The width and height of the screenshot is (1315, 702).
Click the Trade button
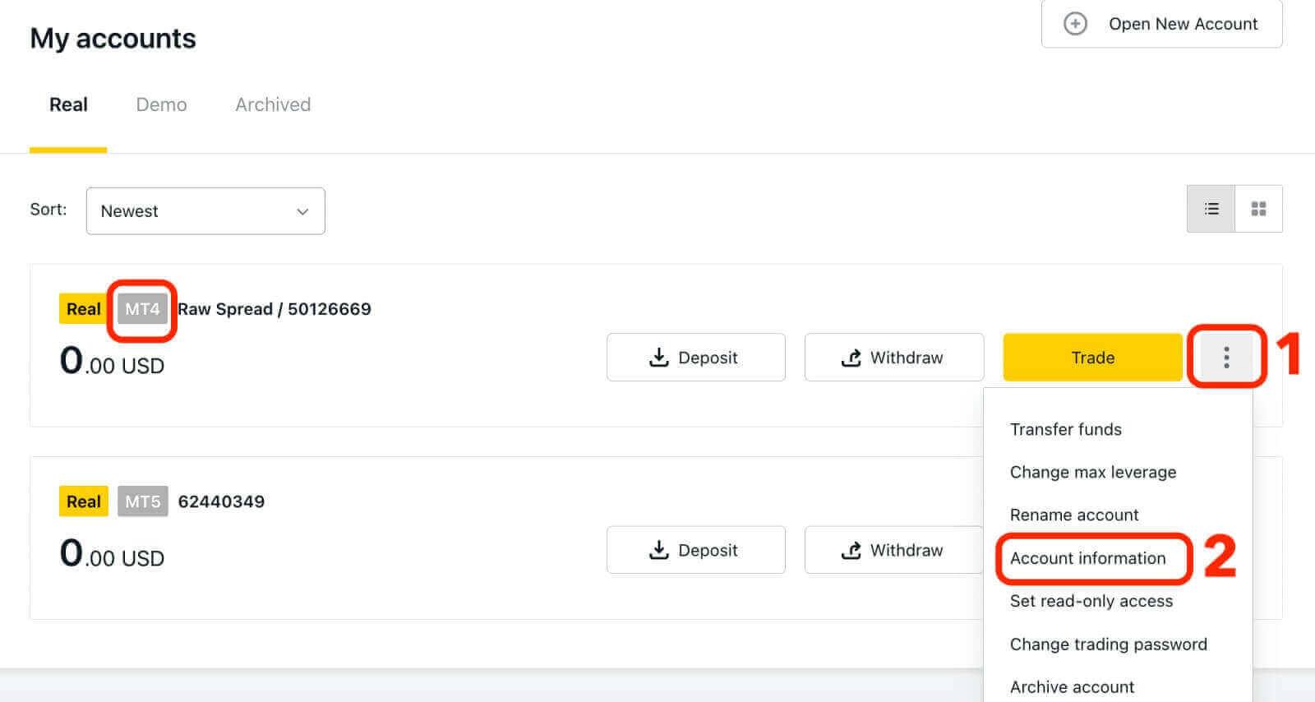[x=1091, y=357]
